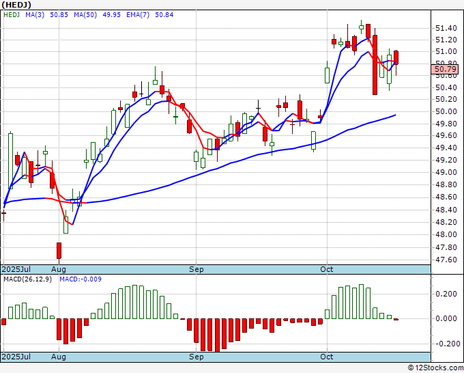
Task: Click the tall red candle near 50.30 low
Action: point(375,65)
